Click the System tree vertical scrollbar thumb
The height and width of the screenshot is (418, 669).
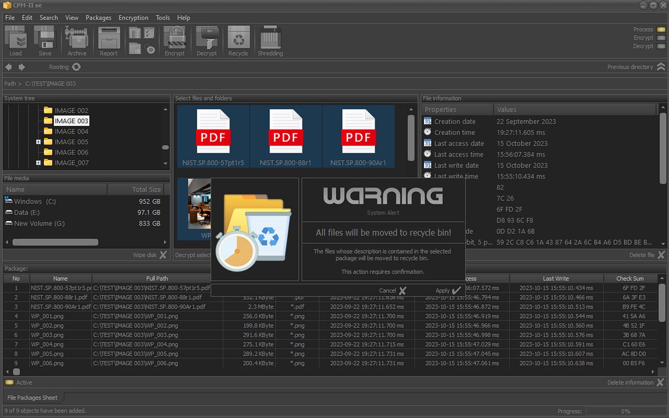(x=165, y=147)
